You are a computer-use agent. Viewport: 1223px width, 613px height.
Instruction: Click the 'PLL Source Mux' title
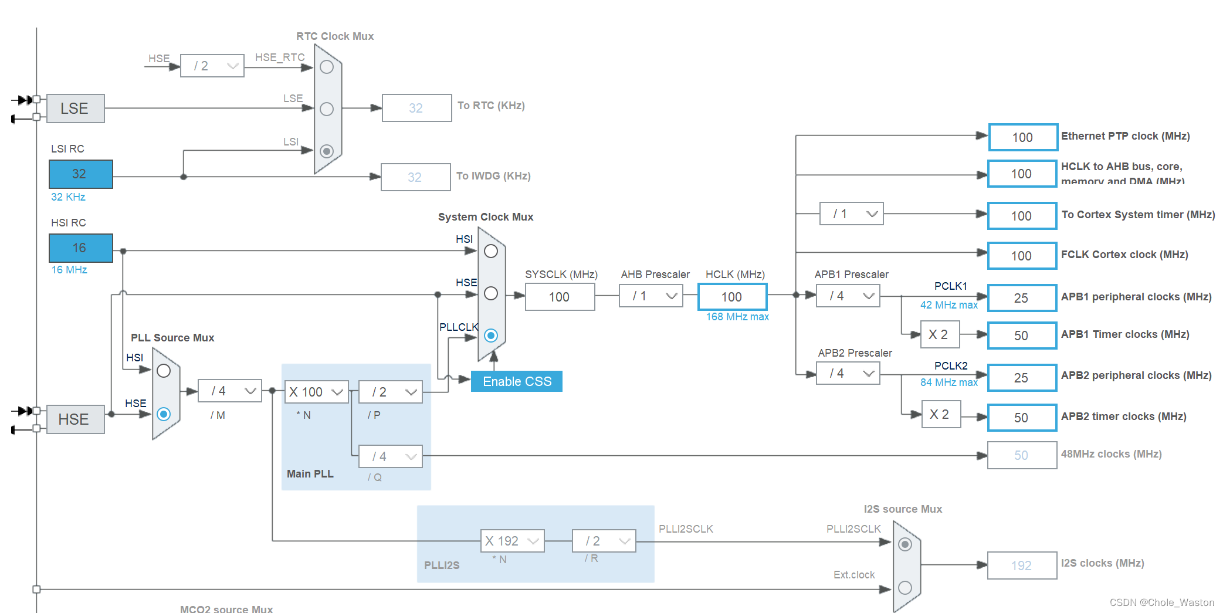pyautogui.click(x=172, y=338)
